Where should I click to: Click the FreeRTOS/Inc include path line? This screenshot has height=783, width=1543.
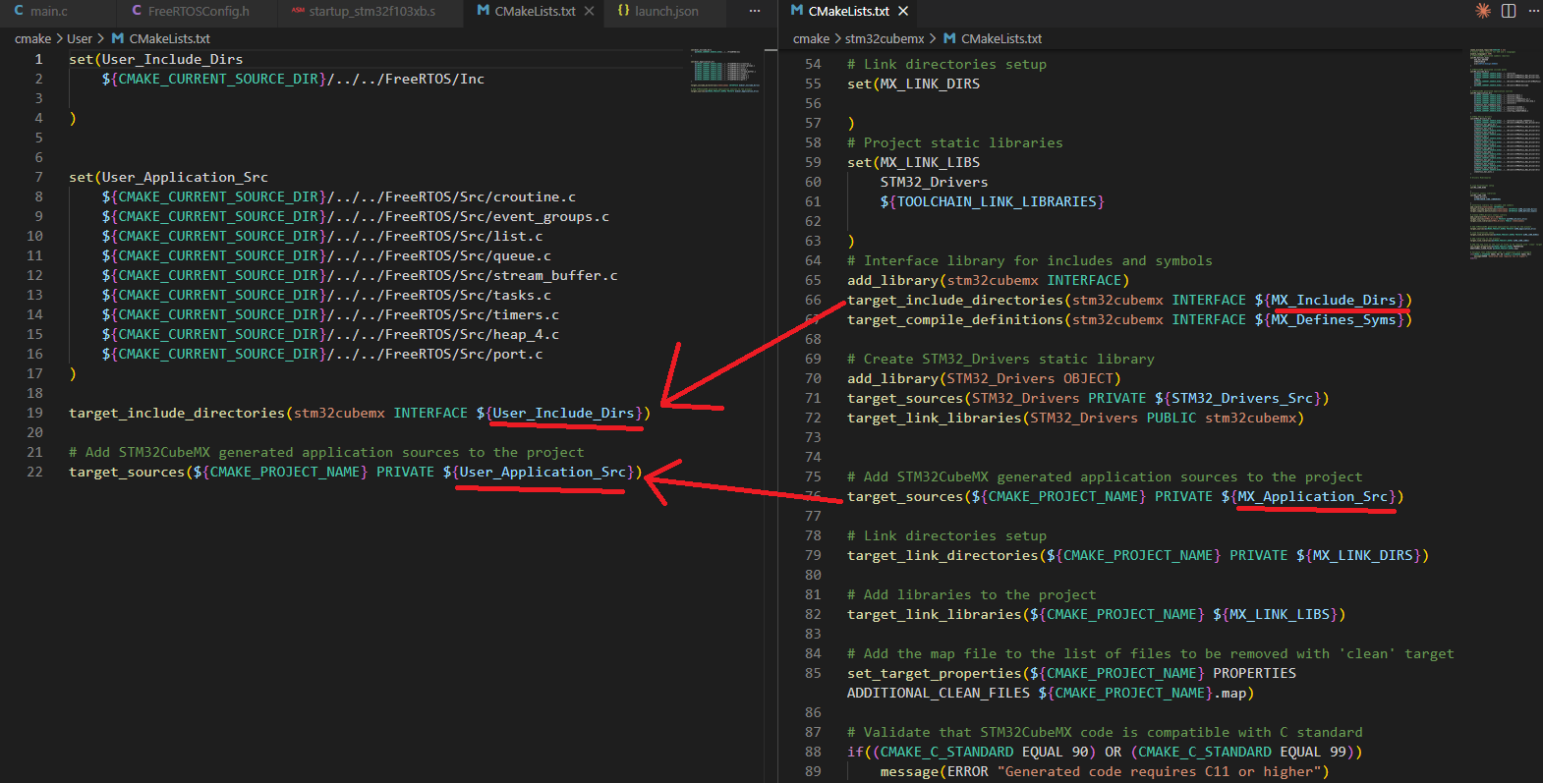pyautogui.click(x=293, y=79)
